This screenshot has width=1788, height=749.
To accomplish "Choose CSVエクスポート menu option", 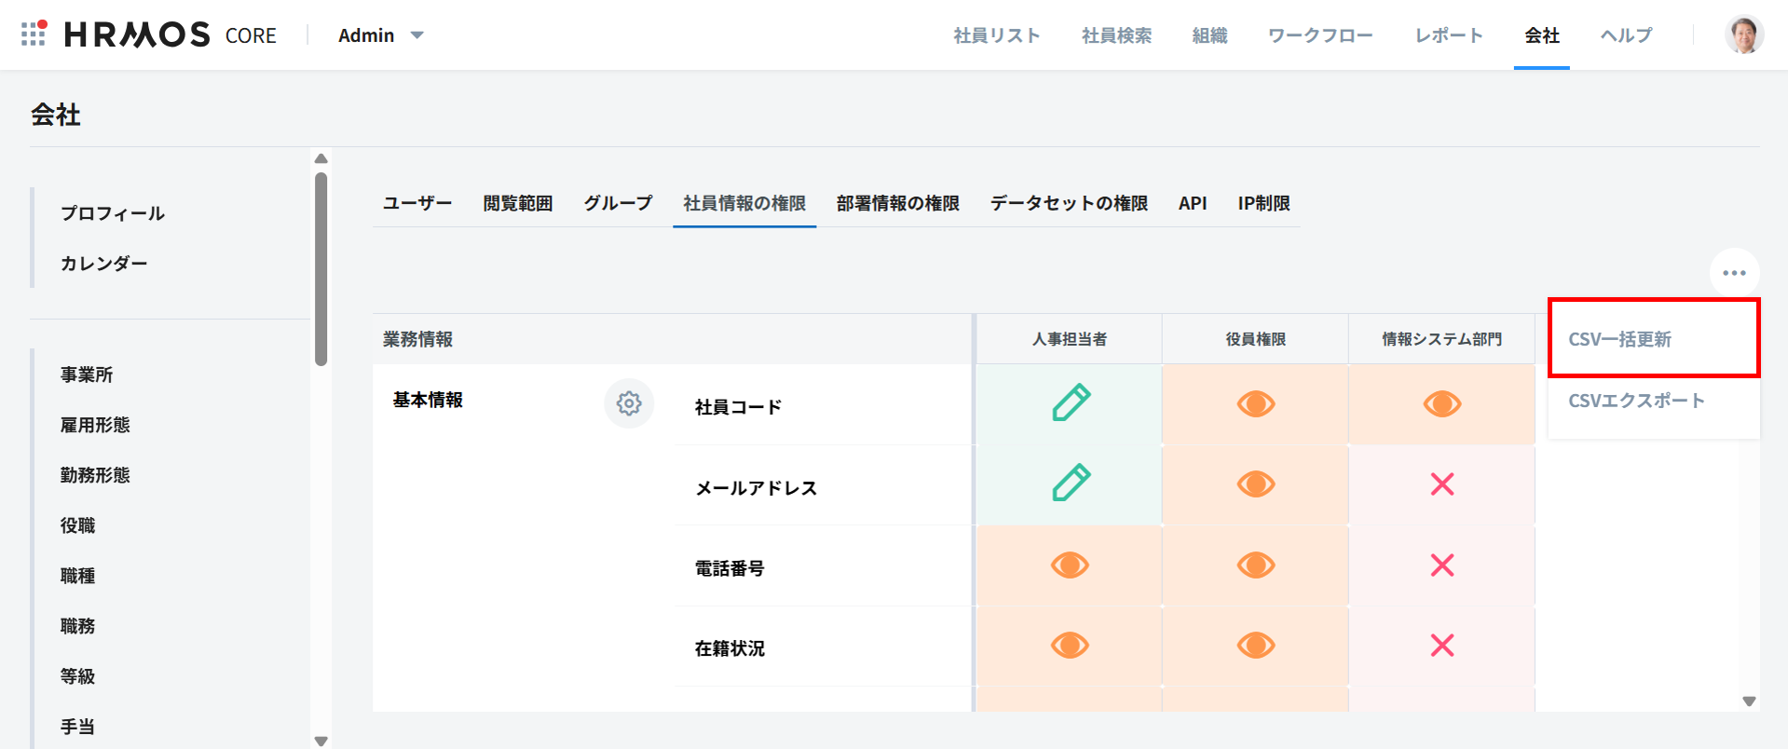I will [1636, 401].
